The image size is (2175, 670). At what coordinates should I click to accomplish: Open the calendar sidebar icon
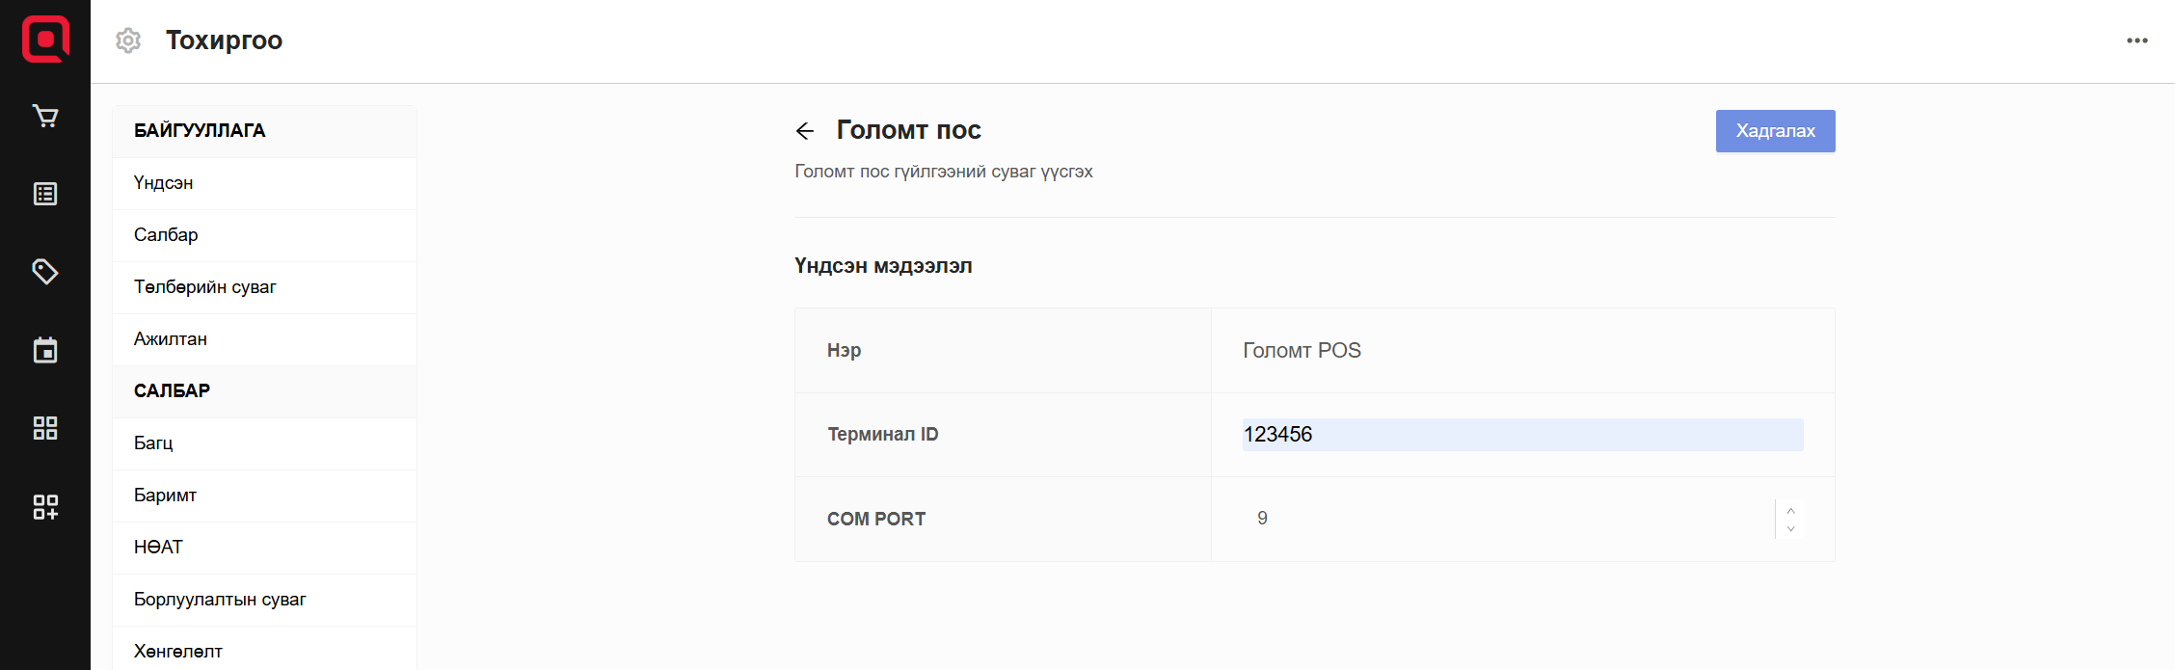point(45,350)
